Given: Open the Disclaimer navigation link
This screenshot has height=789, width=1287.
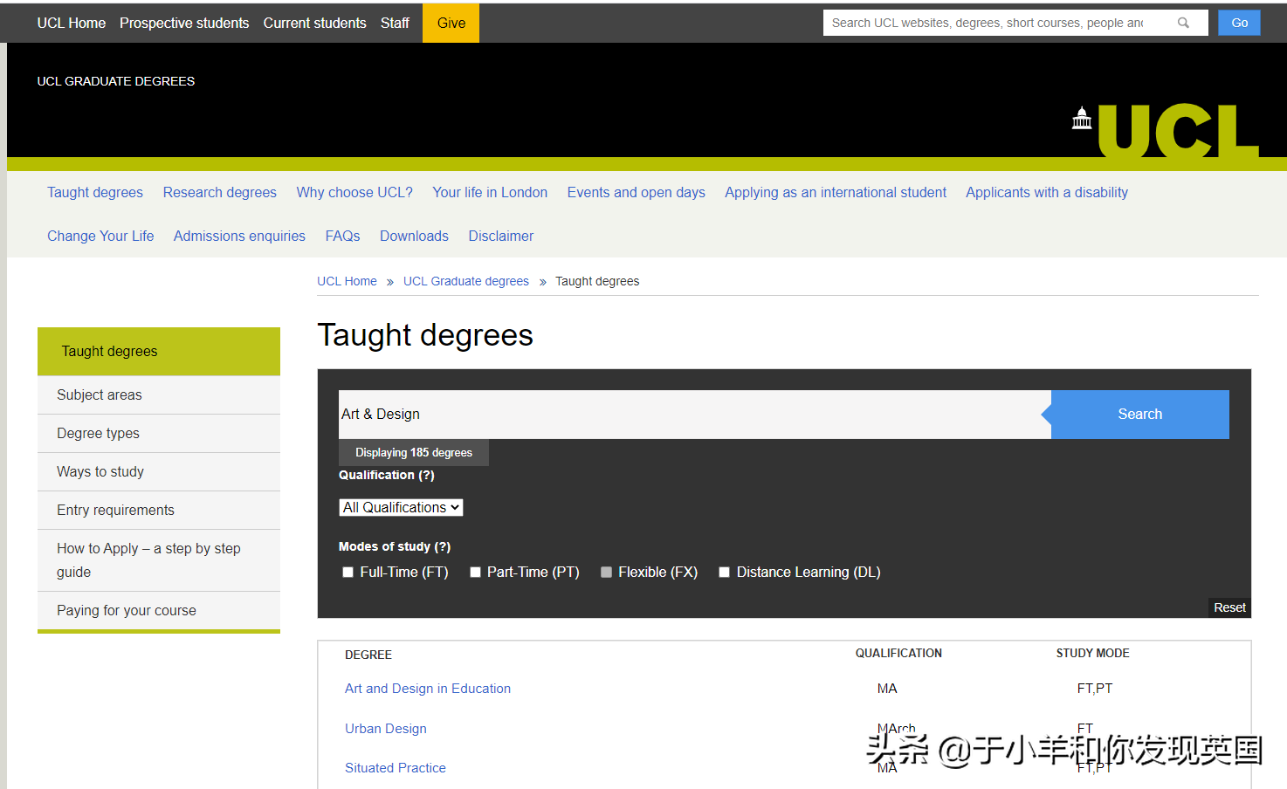Looking at the screenshot, I should [501, 237].
